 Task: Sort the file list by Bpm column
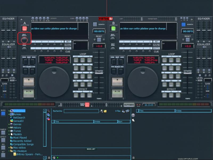pyautogui.click(x=124, y=122)
